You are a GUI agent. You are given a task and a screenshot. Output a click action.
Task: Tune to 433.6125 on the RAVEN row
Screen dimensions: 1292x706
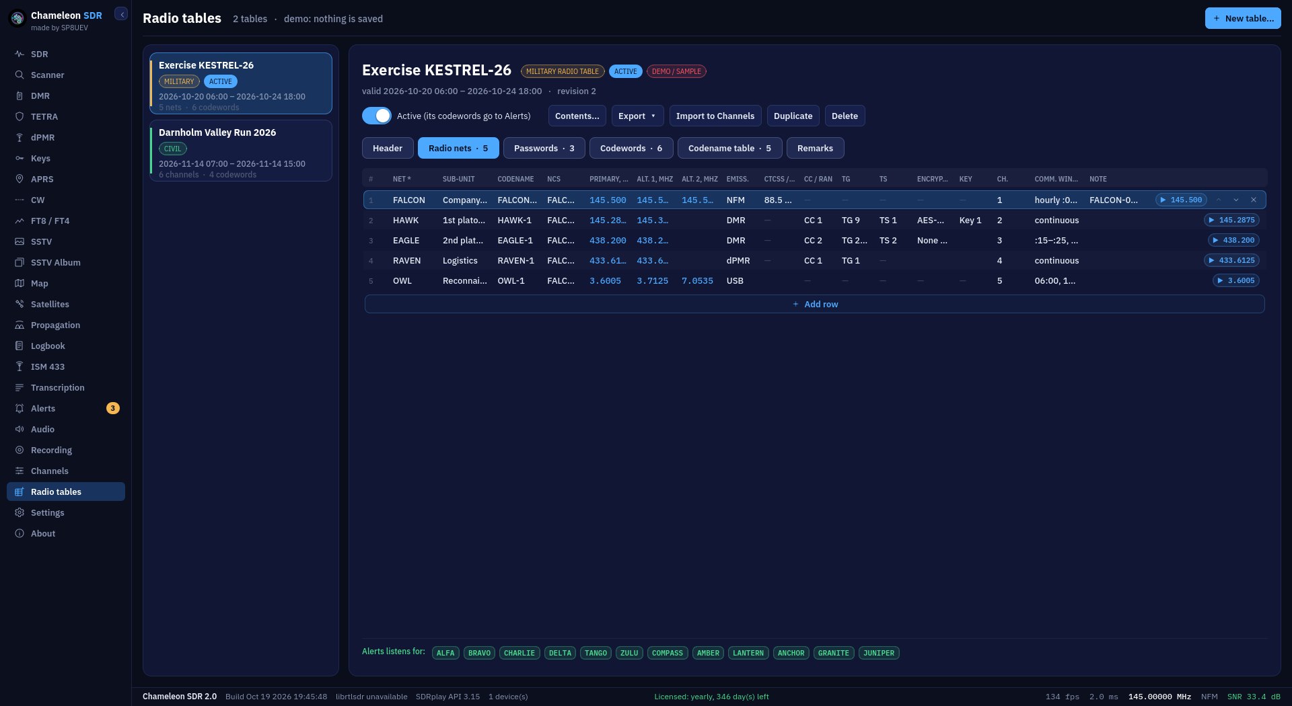point(1231,260)
